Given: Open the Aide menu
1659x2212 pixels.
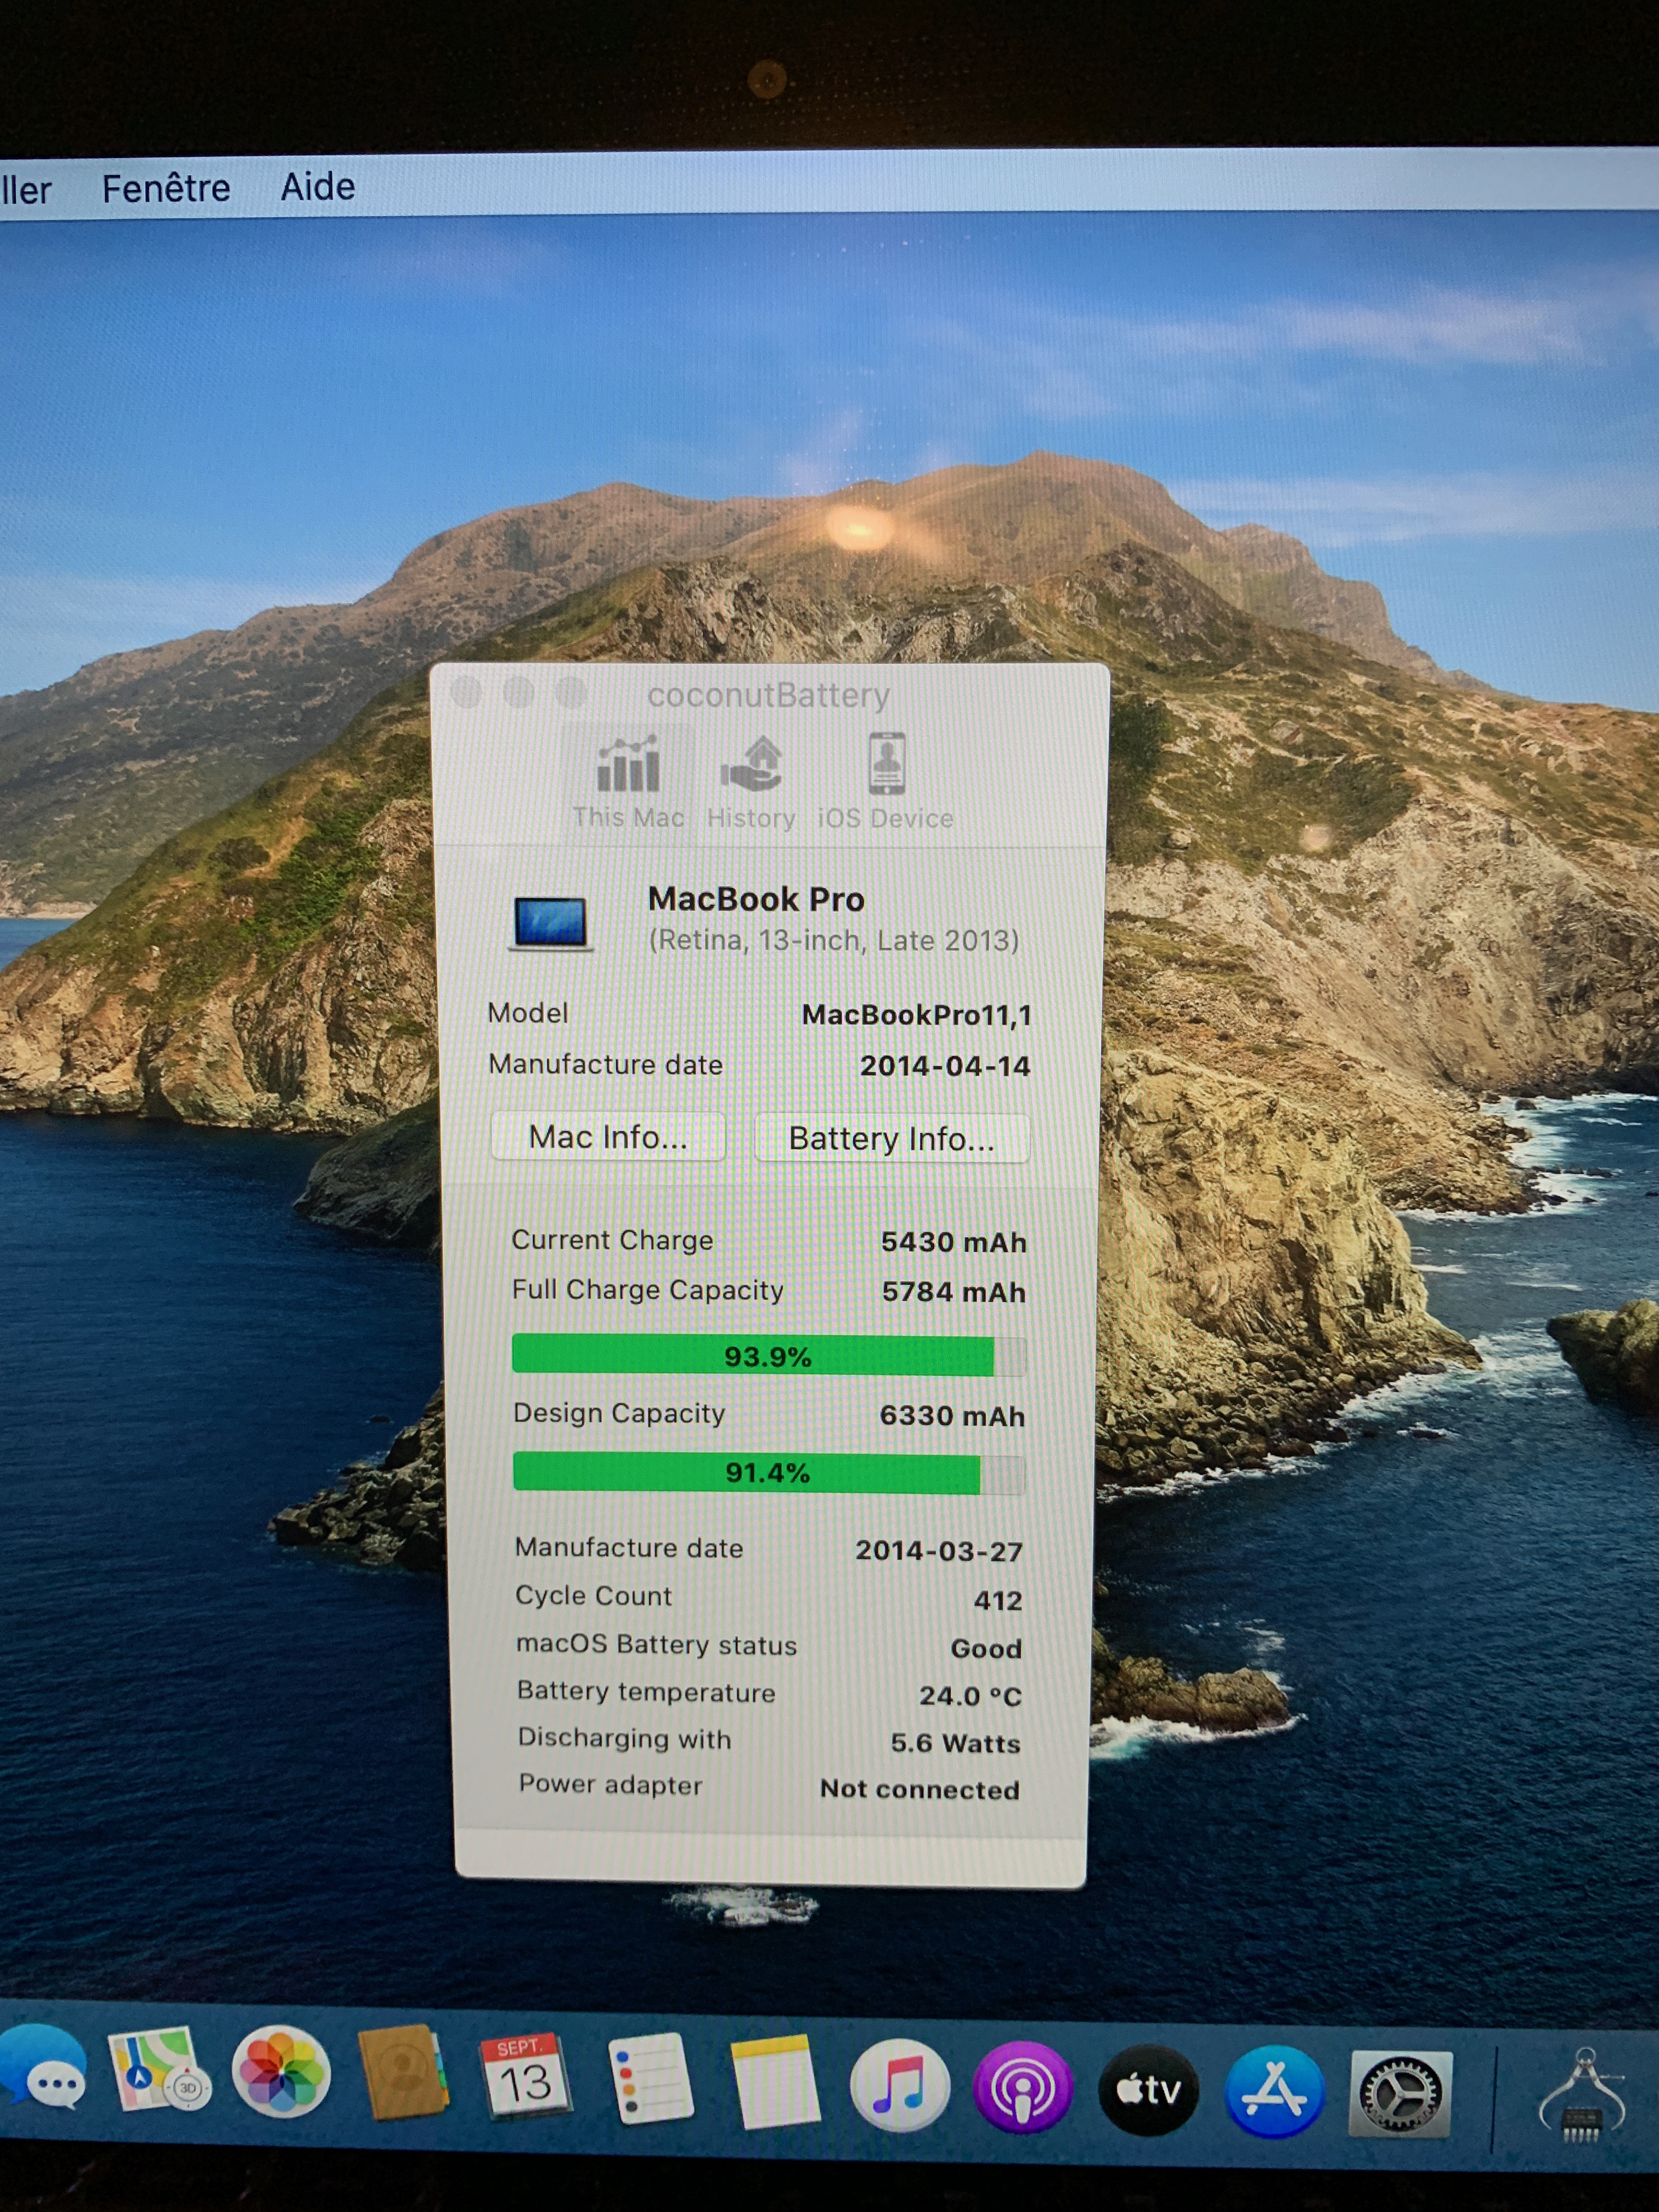Looking at the screenshot, I should [317, 187].
